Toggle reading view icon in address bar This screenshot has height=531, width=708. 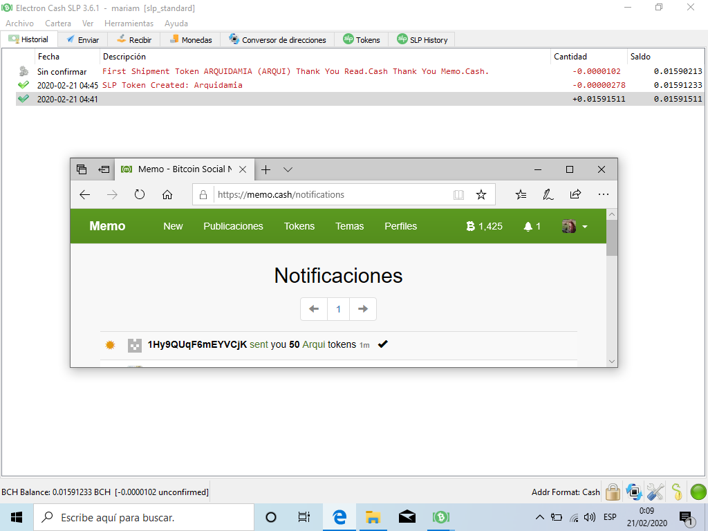click(458, 194)
